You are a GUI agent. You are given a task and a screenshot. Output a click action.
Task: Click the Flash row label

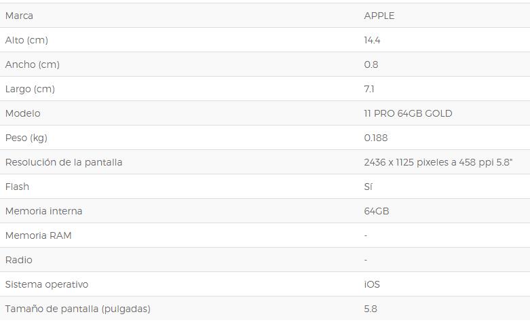17,187
